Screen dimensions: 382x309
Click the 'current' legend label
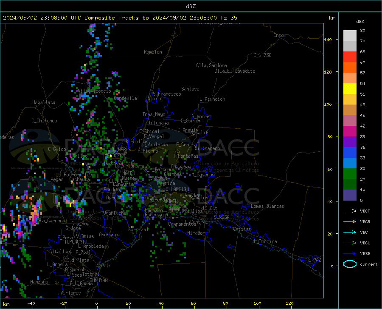pos(369,264)
